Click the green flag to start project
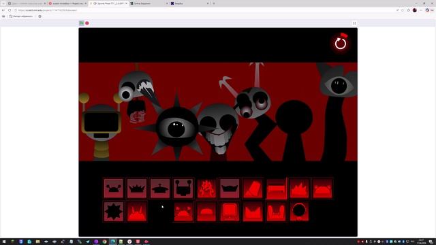 [x=82, y=23]
